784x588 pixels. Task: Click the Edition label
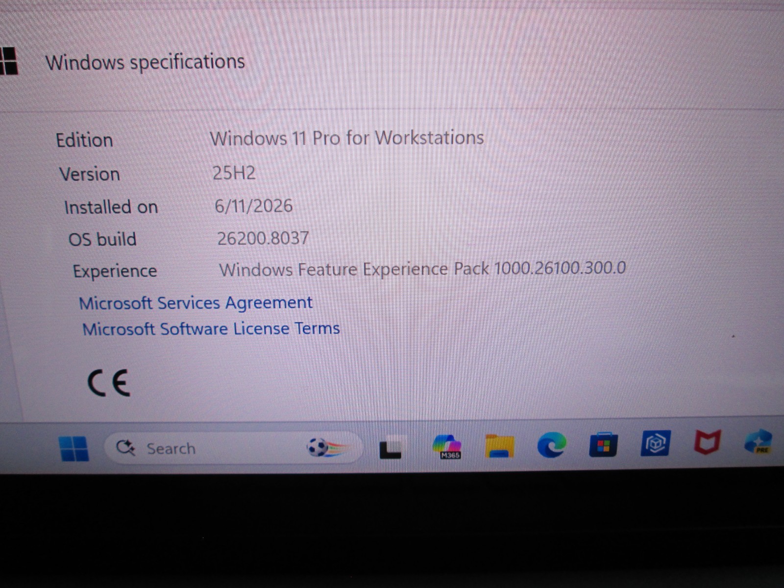(84, 140)
